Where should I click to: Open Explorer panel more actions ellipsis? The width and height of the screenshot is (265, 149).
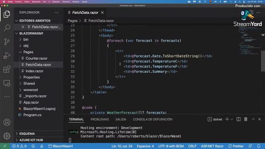[57, 12]
